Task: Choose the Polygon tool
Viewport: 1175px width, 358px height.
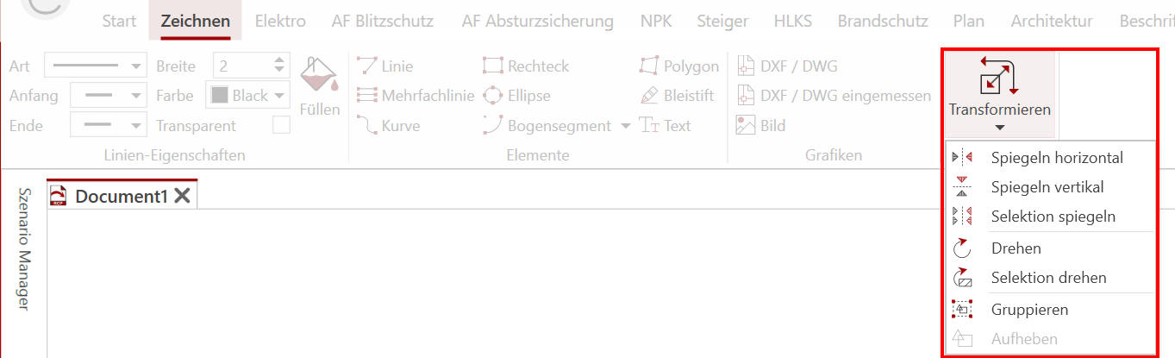Action: pyautogui.click(x=679, y=66)
